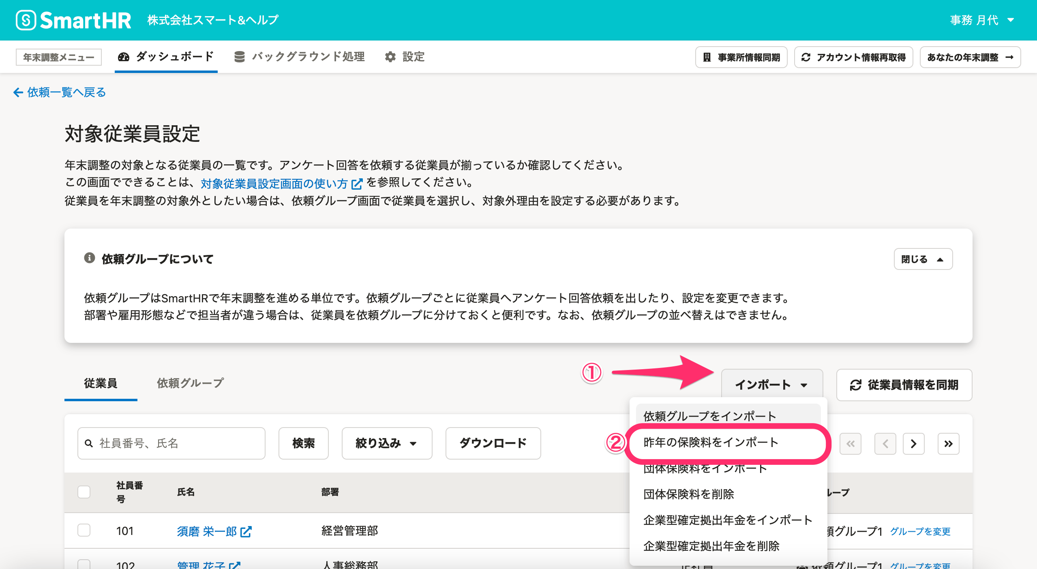
Task: Click the アカウント情報再取得 button
Action: click(x=854, y=57)
